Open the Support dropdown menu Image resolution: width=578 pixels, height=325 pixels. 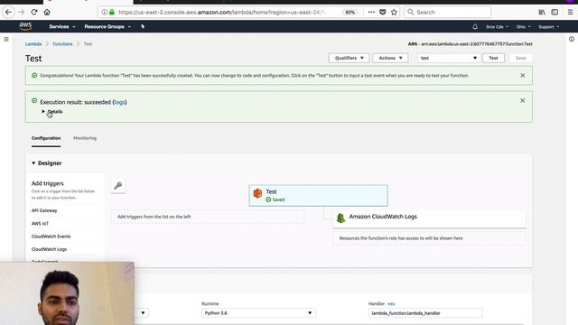(548, 26)
